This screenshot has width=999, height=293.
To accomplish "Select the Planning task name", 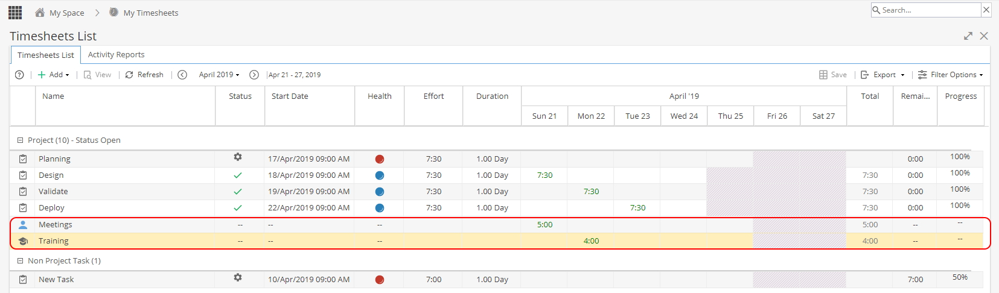I will (x=54, y=159).
